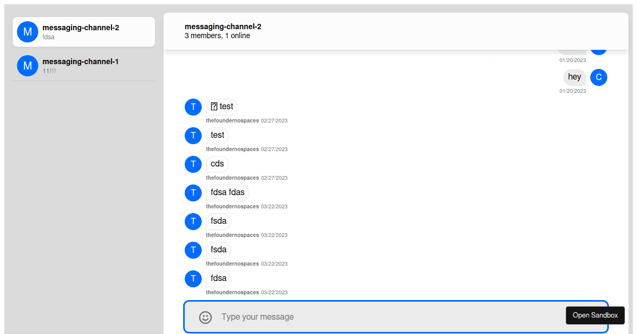The image size is (637, 334).
Task: Click the messaging-channel-2 avatar in sidebar
Action: 28,32
